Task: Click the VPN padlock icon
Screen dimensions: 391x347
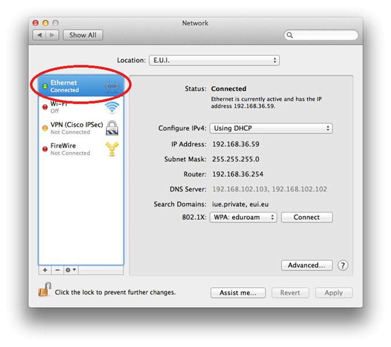Action: [112, 128]
